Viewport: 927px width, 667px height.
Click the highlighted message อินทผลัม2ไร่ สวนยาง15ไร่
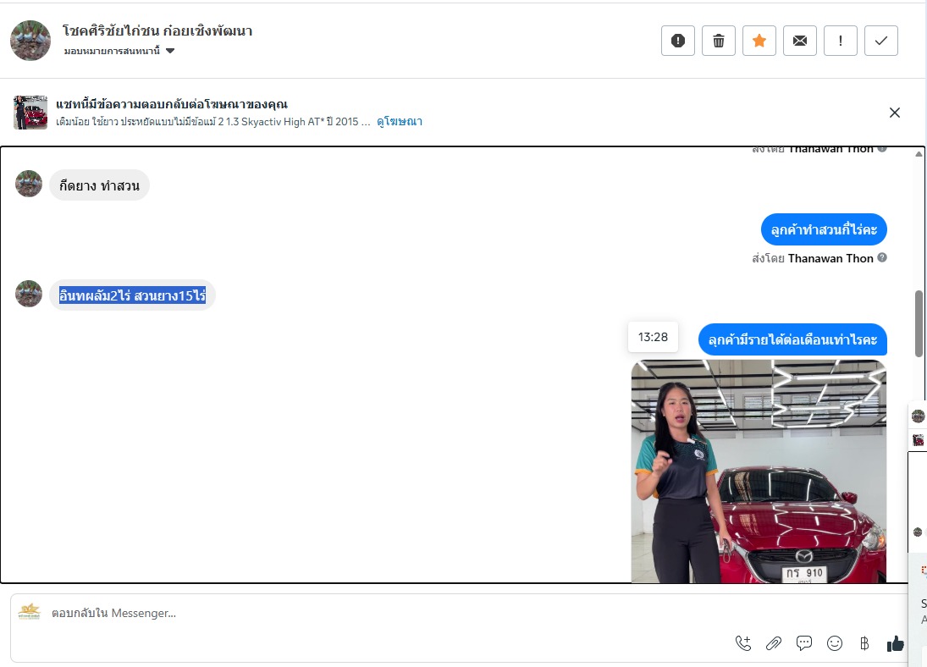[x=132, y=295]
